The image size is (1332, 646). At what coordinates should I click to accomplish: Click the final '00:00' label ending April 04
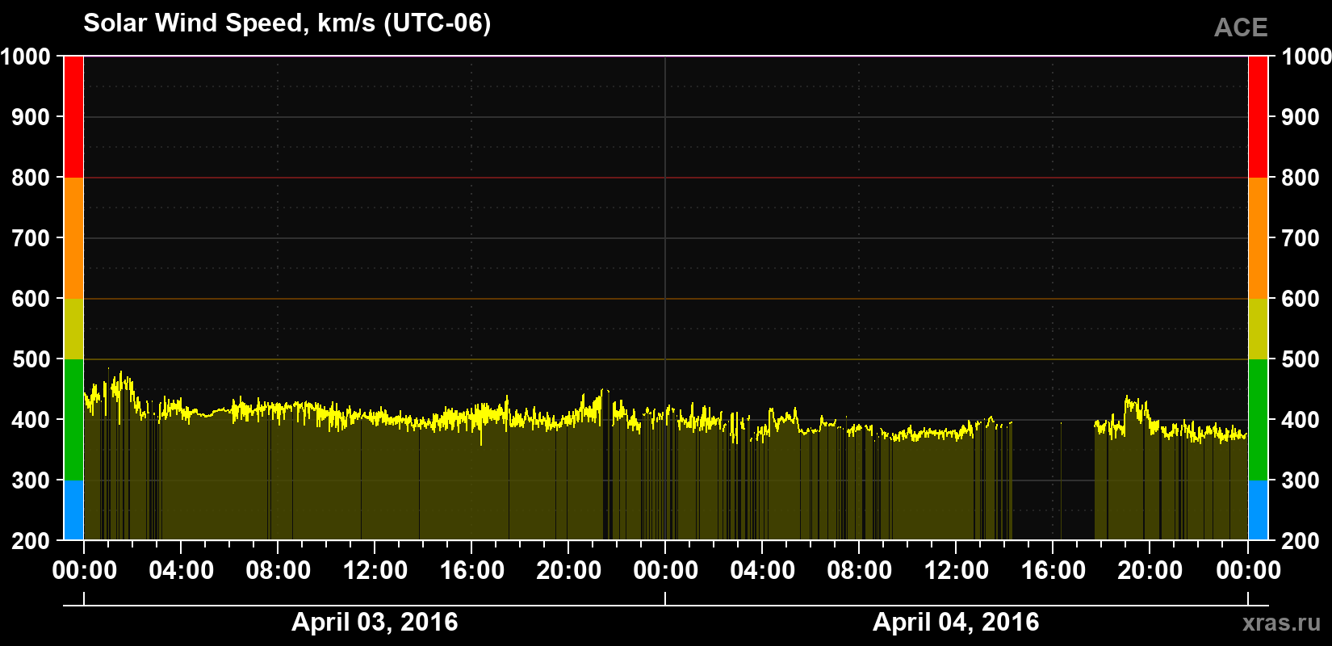1248,571
